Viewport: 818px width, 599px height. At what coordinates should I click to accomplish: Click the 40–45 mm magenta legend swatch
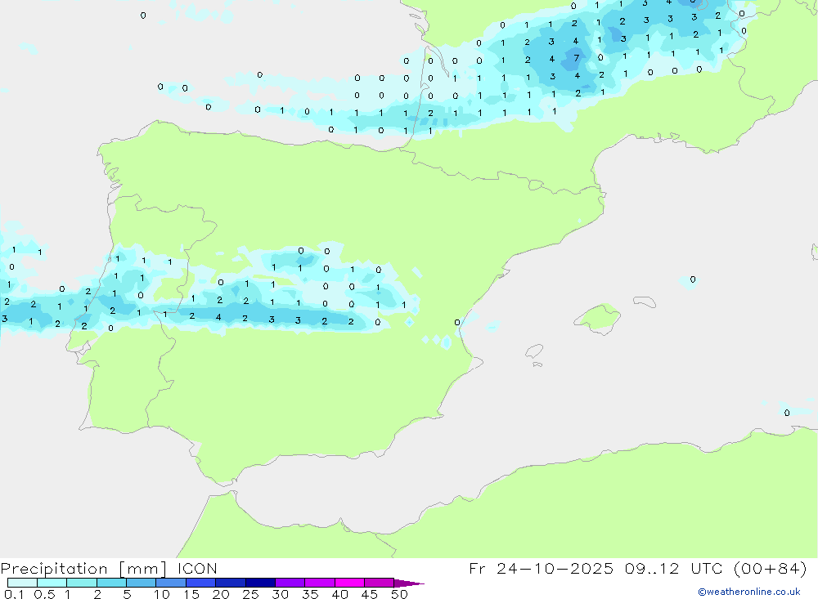[349, 583]
